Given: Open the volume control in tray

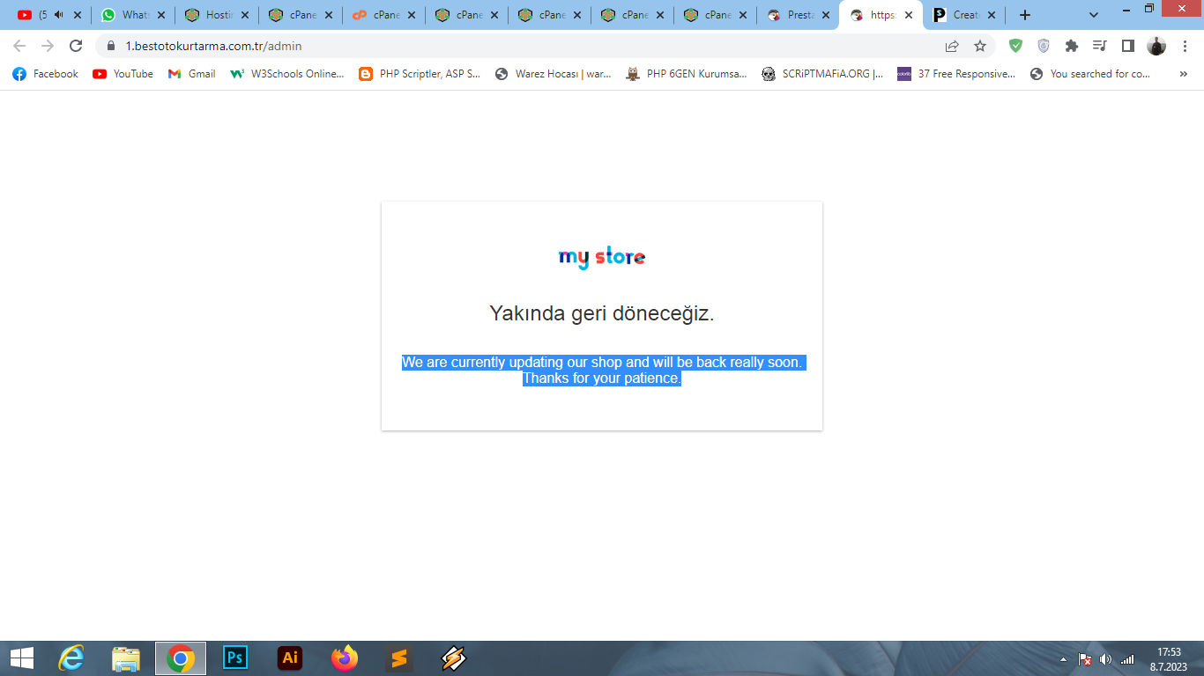Looking at the screenshot, I should coord(1106,659).
